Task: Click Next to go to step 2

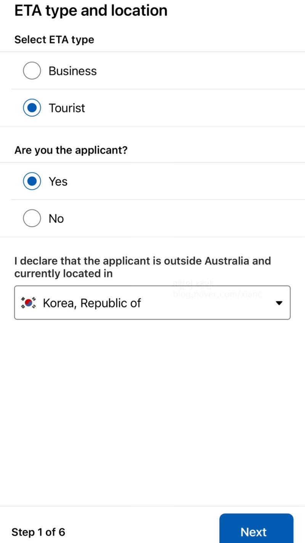Action: (256, 532)
